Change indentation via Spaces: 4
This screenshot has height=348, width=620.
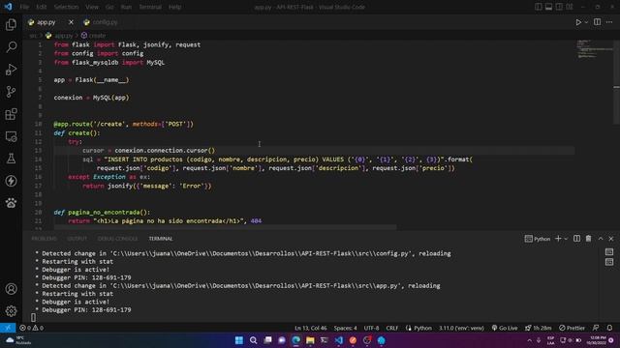pyautogui.click(x=345, y=328)
